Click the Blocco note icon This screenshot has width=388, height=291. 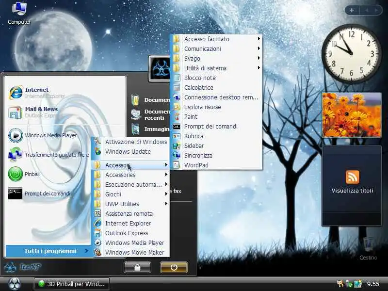pyautogui.click(x=177, y=78)
